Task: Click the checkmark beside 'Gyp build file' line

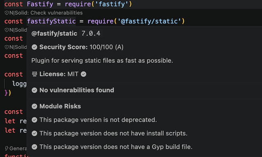Action: [x=34, y=147]
